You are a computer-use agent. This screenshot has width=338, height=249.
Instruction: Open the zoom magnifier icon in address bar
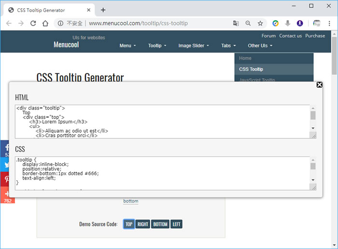(248, 23)
